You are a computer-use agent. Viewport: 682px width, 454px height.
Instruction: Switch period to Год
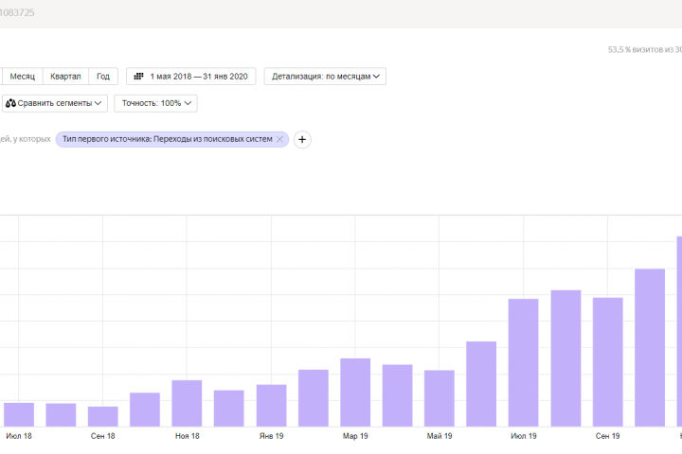pos(103,77)
